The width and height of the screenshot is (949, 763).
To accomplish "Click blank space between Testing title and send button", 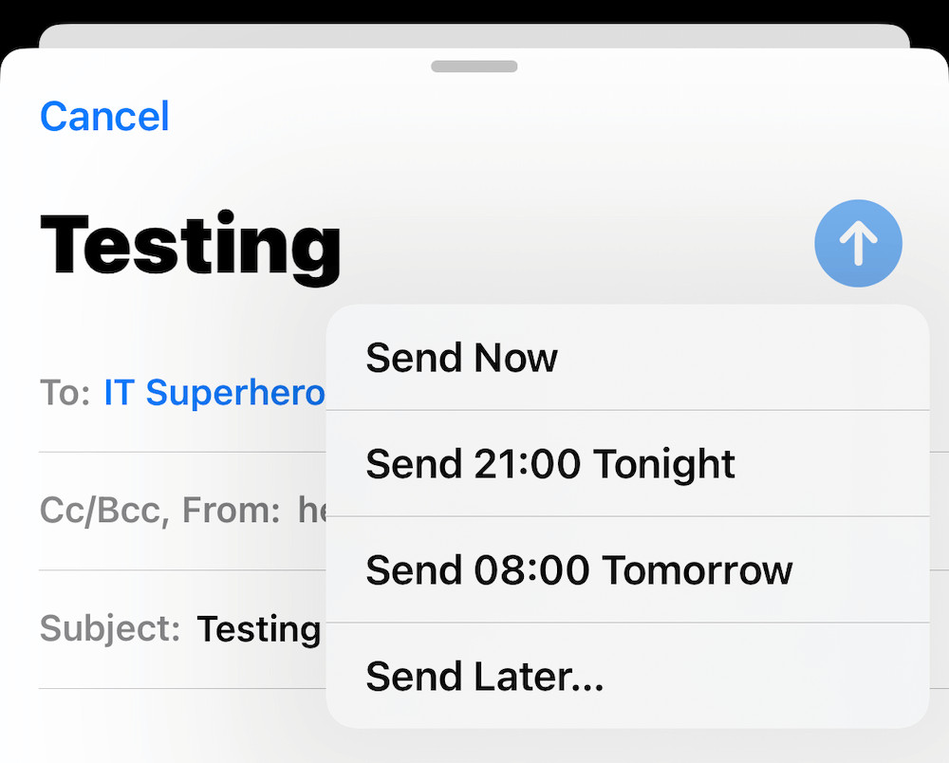I will pyautogui.click(x=569, y=244).
